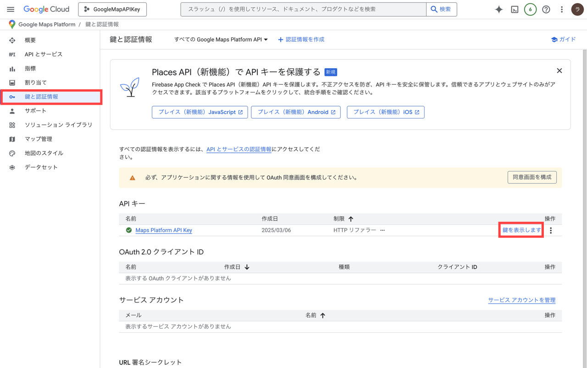Open データセット in the sidebar
587x368 pixels.
pos(50,168)
